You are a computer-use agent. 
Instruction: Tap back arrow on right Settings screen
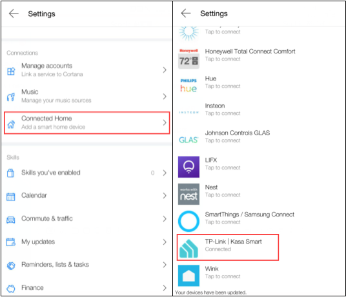(x=186, y=14)
